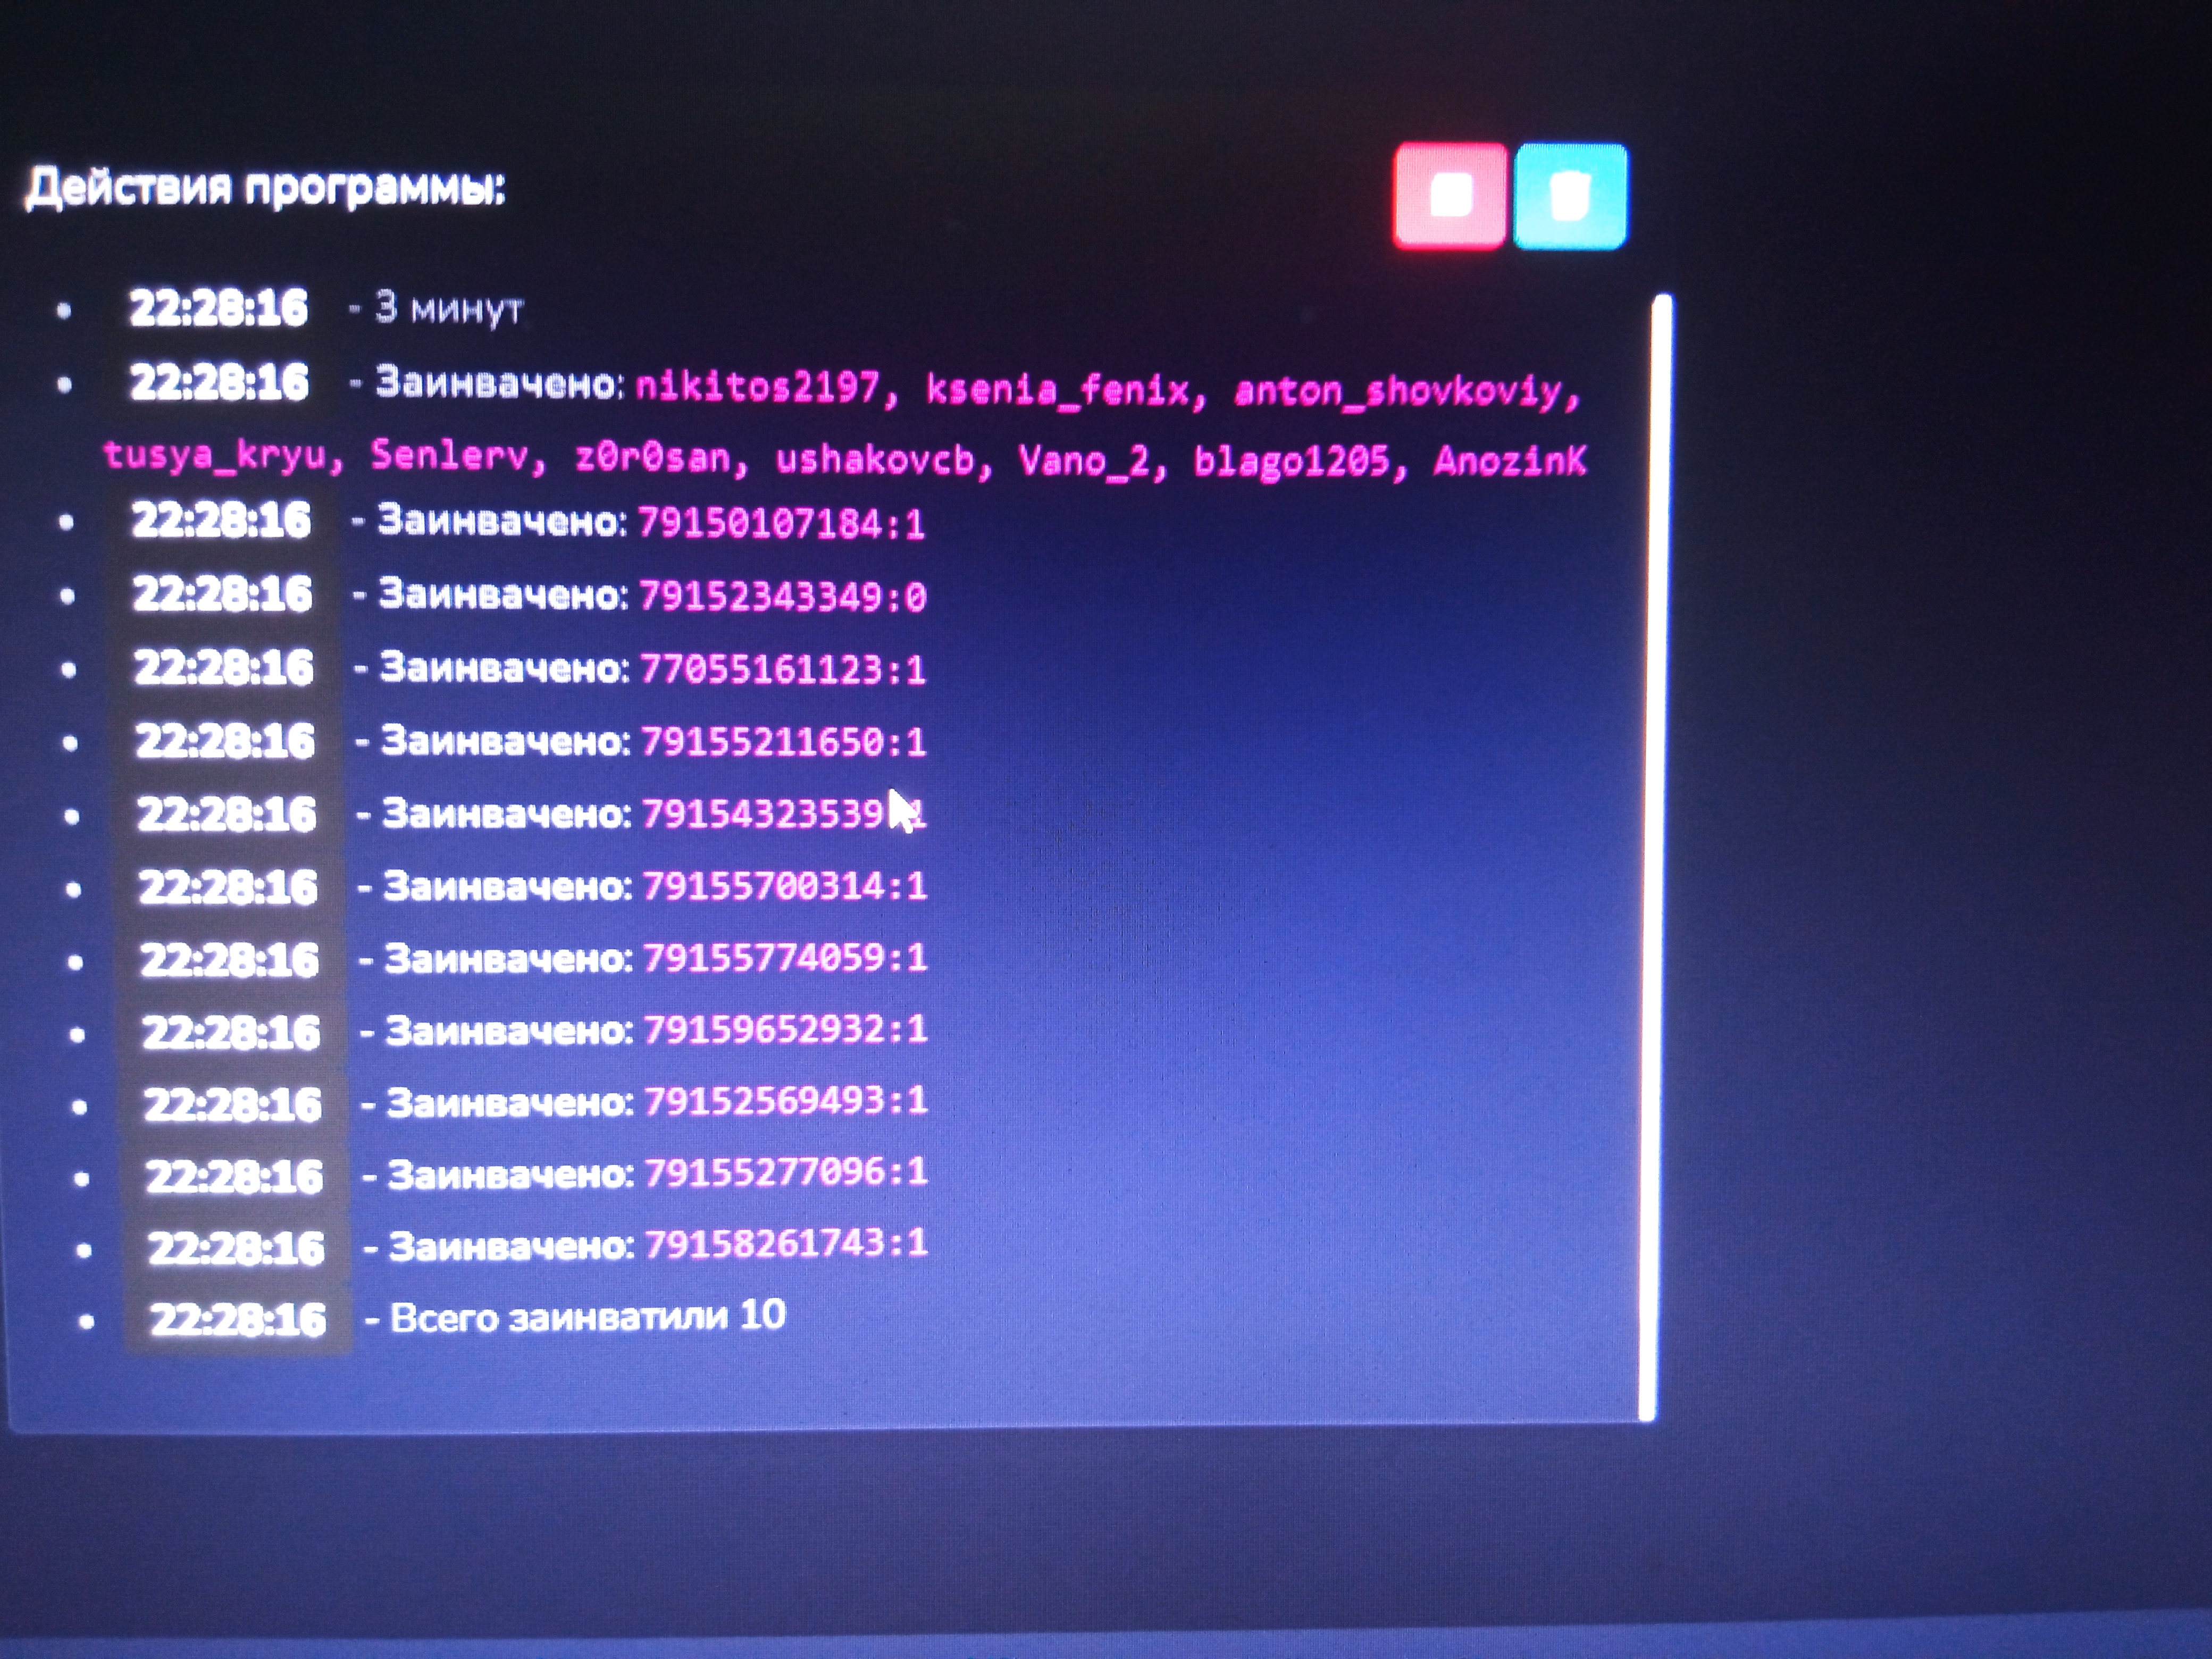Select log value 79154323539
This screenshot has height=1659, width=2212.
pyautogui.click(x=764, y=814)
